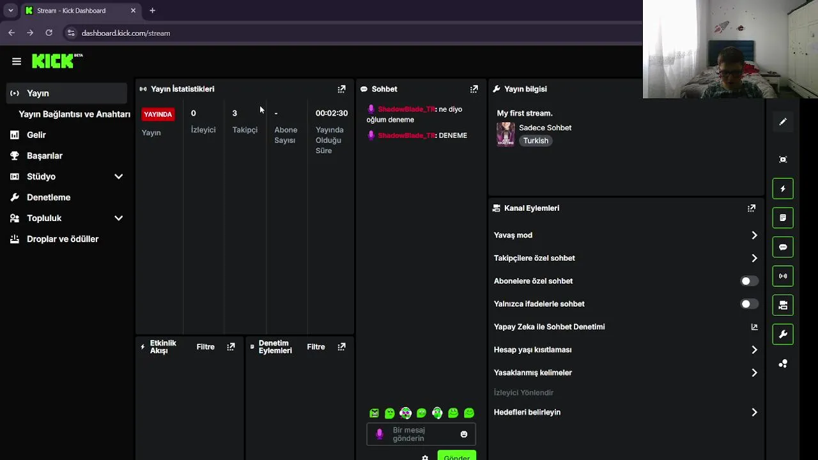Toggle the chat bubble widget in right sidebar

[783, 247]
